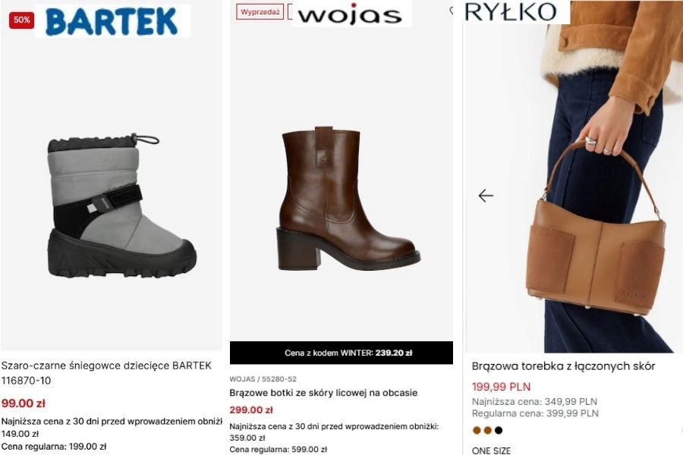Click the 99.00 zł sale price

pos(23,403)
